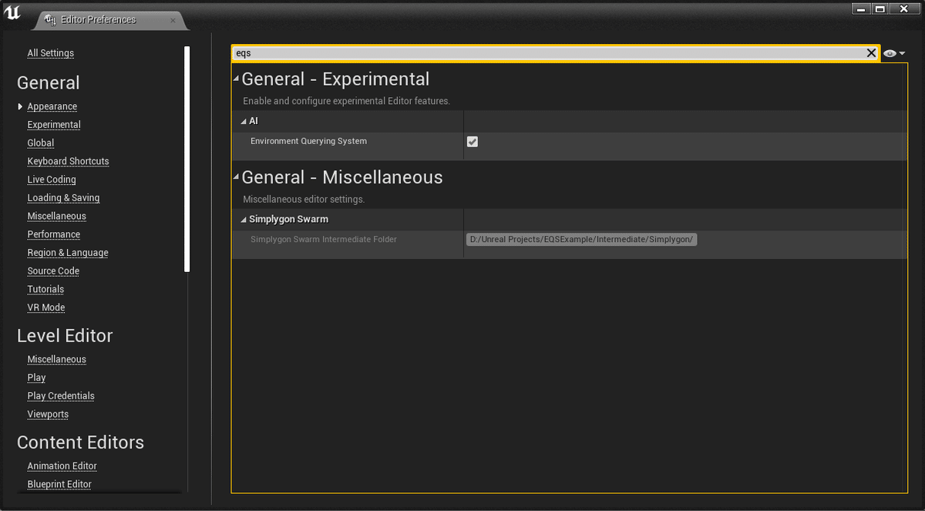
Task: Open Appearance settings
Action: [52, 106]
